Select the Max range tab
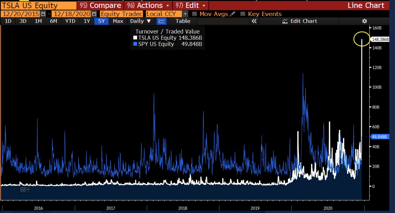Image resolution: width=395 pixels, height=213 pixels. [x=118, y=21]
